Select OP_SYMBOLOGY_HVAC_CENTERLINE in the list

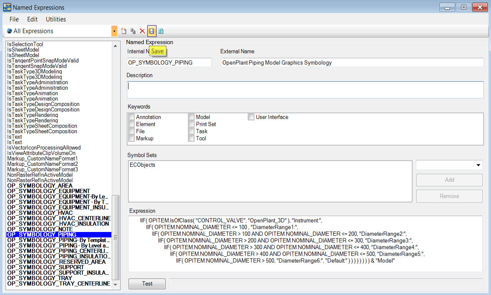point(59,218)
